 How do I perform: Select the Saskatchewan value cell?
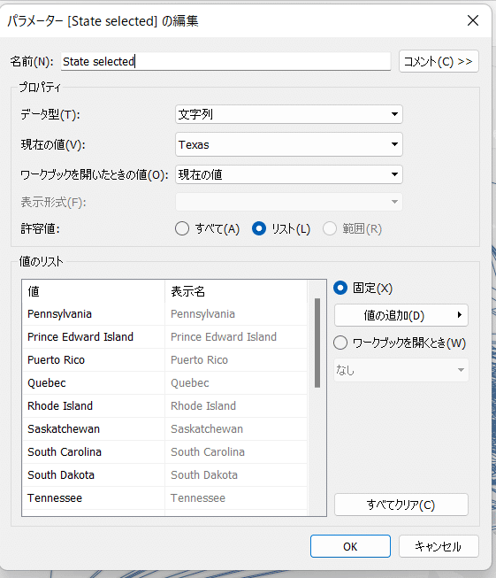(x=94, y=429)
